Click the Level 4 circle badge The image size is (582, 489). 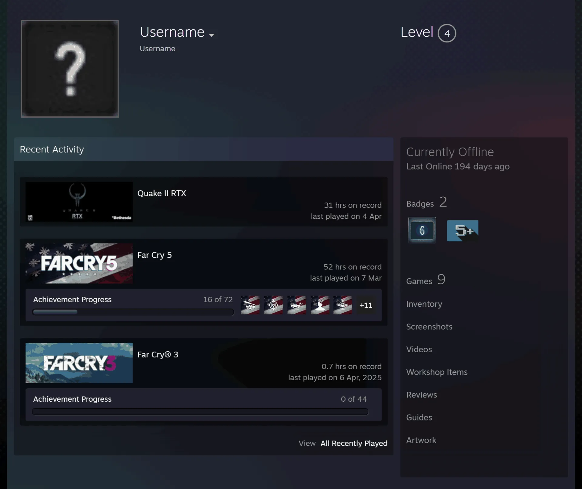(447, 33)
